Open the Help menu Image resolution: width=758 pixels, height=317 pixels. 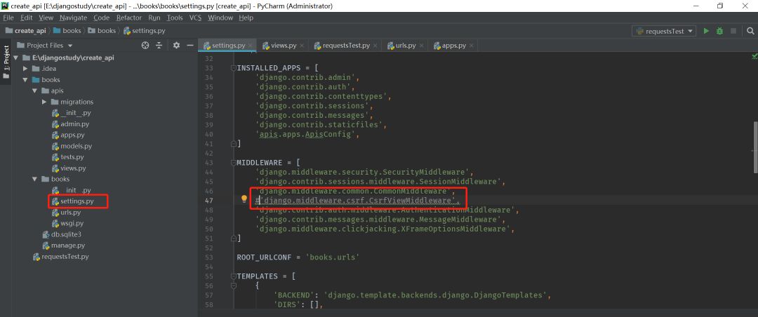click(x=246, y=18)
